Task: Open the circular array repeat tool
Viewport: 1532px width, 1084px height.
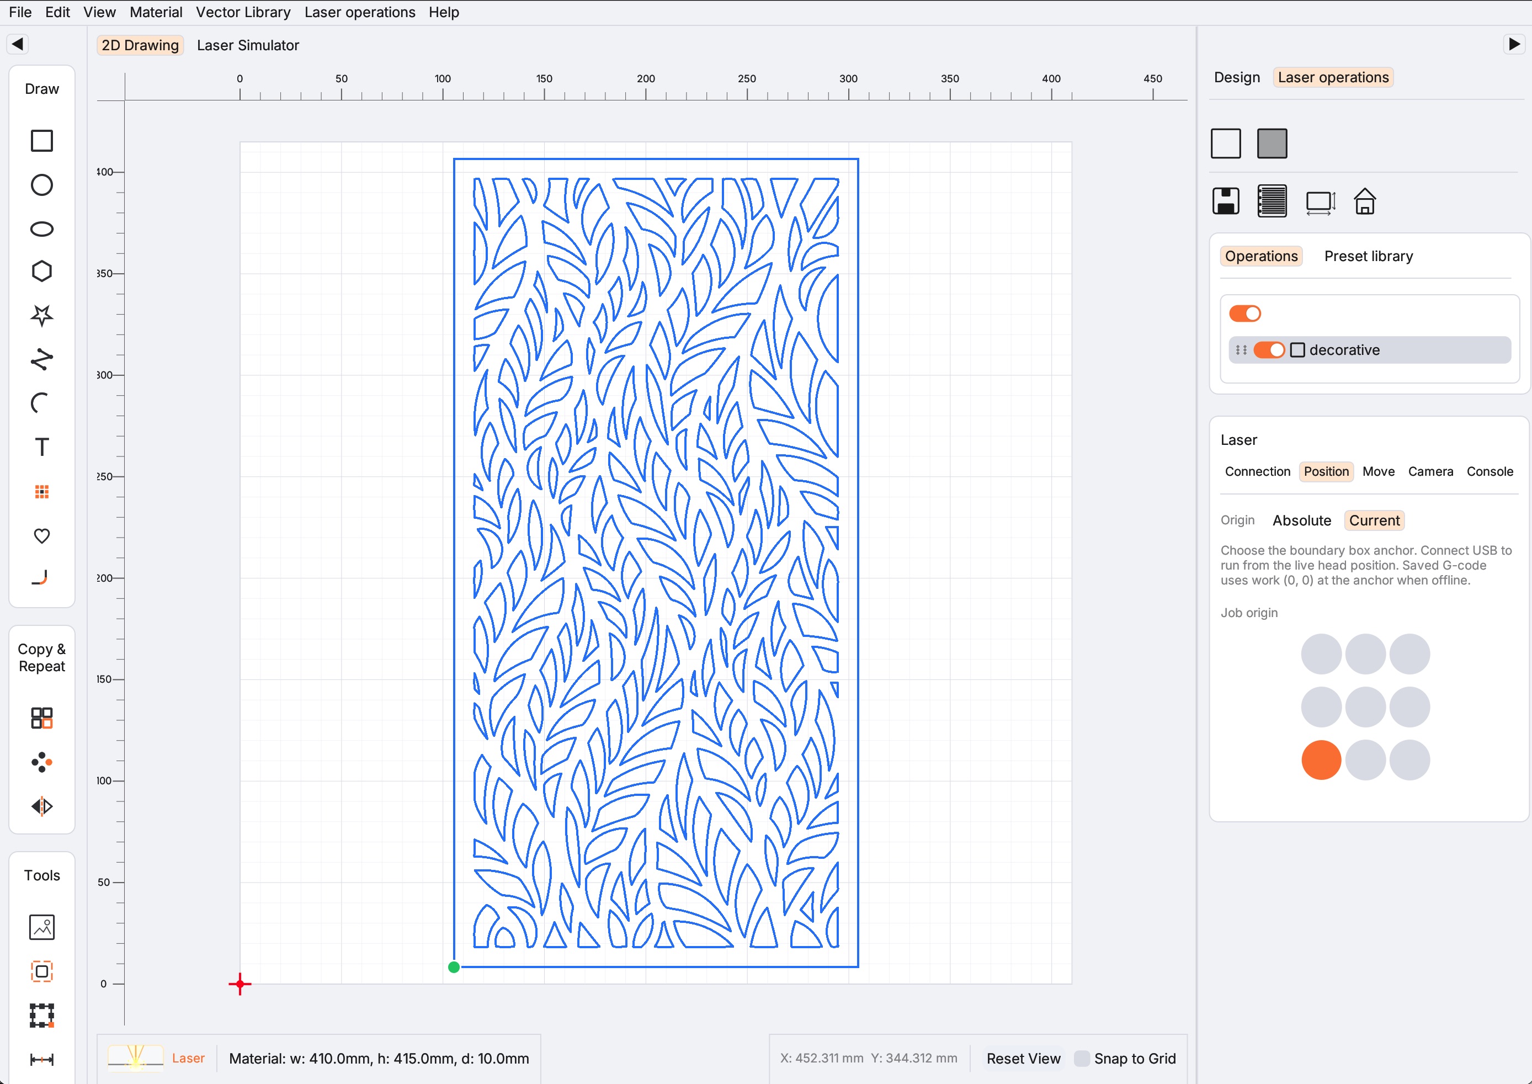Action: pyautogui.click(x=41, y=762)
